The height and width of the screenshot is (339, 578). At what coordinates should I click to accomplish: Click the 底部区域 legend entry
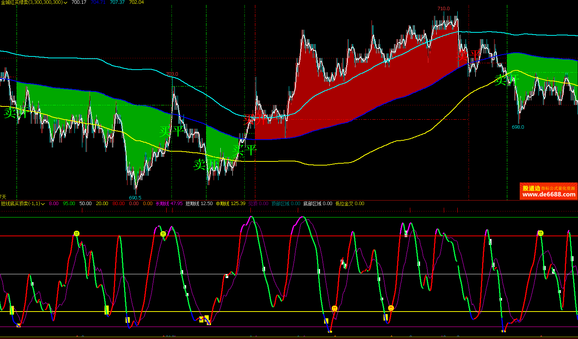pos(317,204)
